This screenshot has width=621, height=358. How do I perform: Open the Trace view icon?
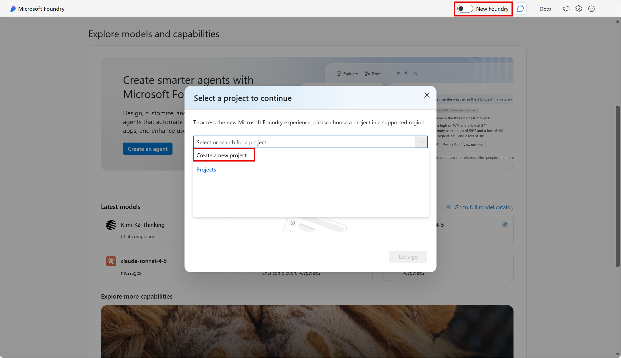[x=367, y=73]
